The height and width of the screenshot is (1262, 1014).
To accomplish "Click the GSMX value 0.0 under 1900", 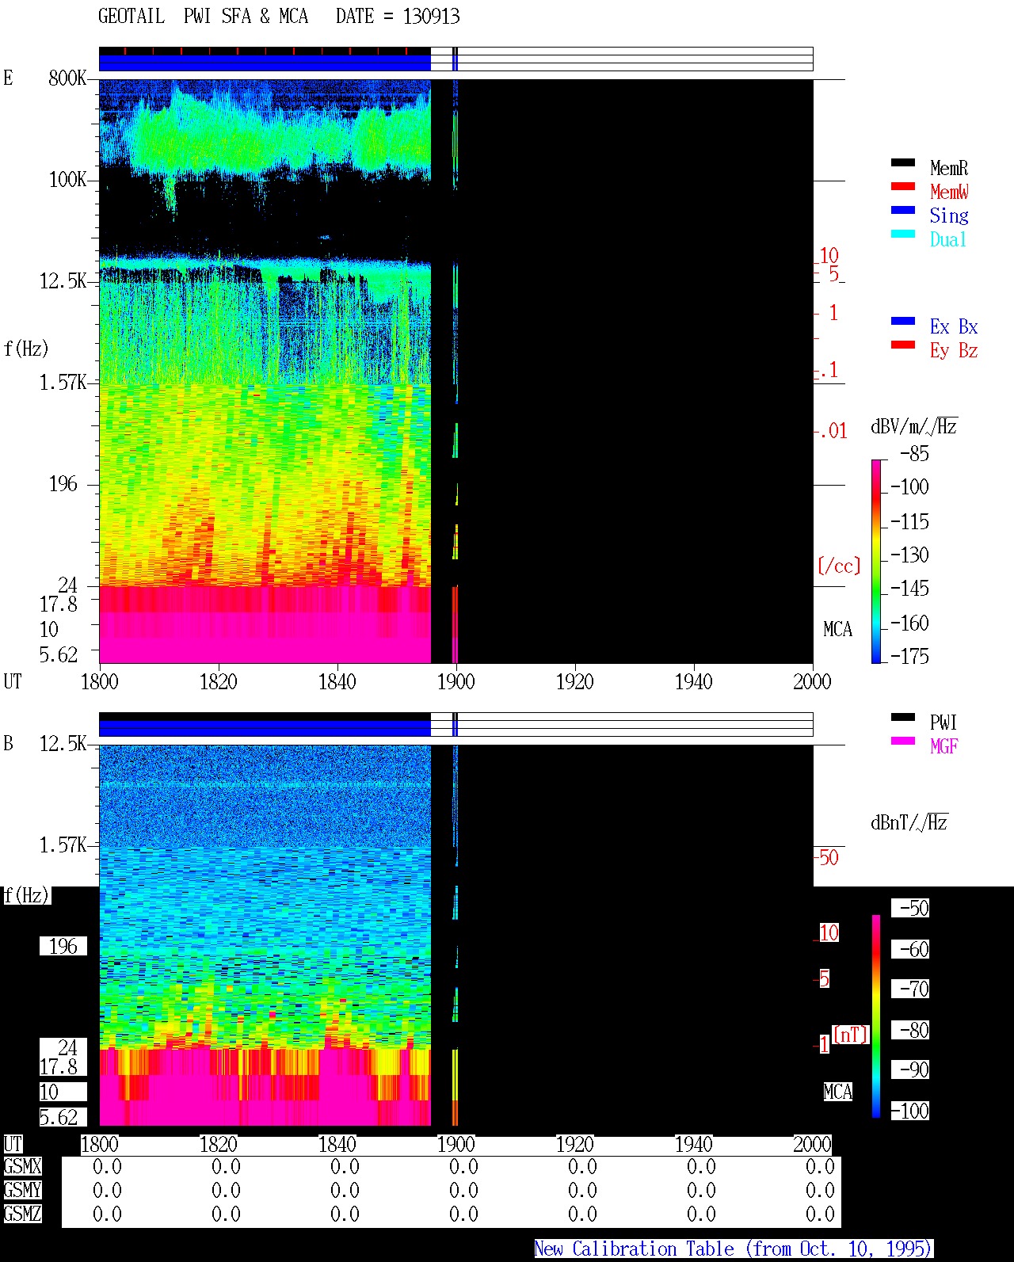I will pos(463,1166).
